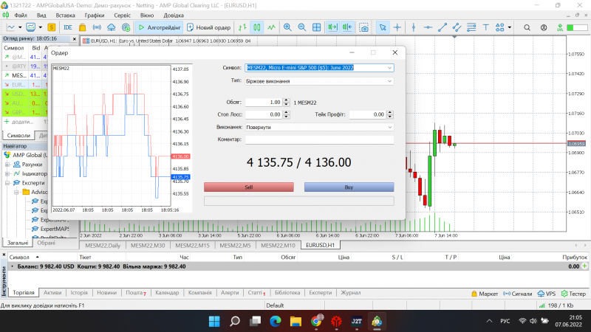Viewport: 591px width, 332px height.
Task: Open the Журнал tab in toolbox
Action: tap(350, 292)
